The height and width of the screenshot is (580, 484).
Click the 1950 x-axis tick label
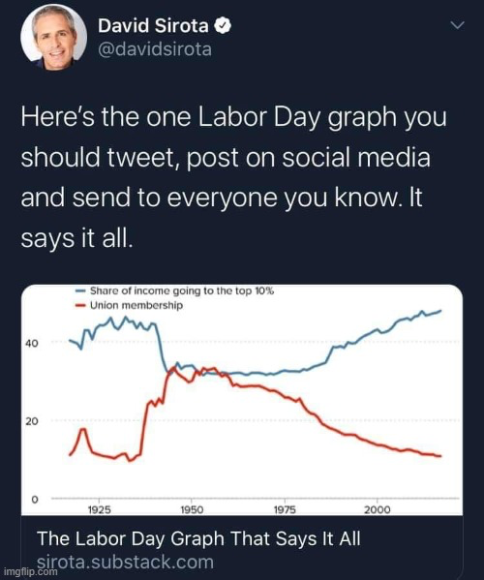click(x=192, y=510)
